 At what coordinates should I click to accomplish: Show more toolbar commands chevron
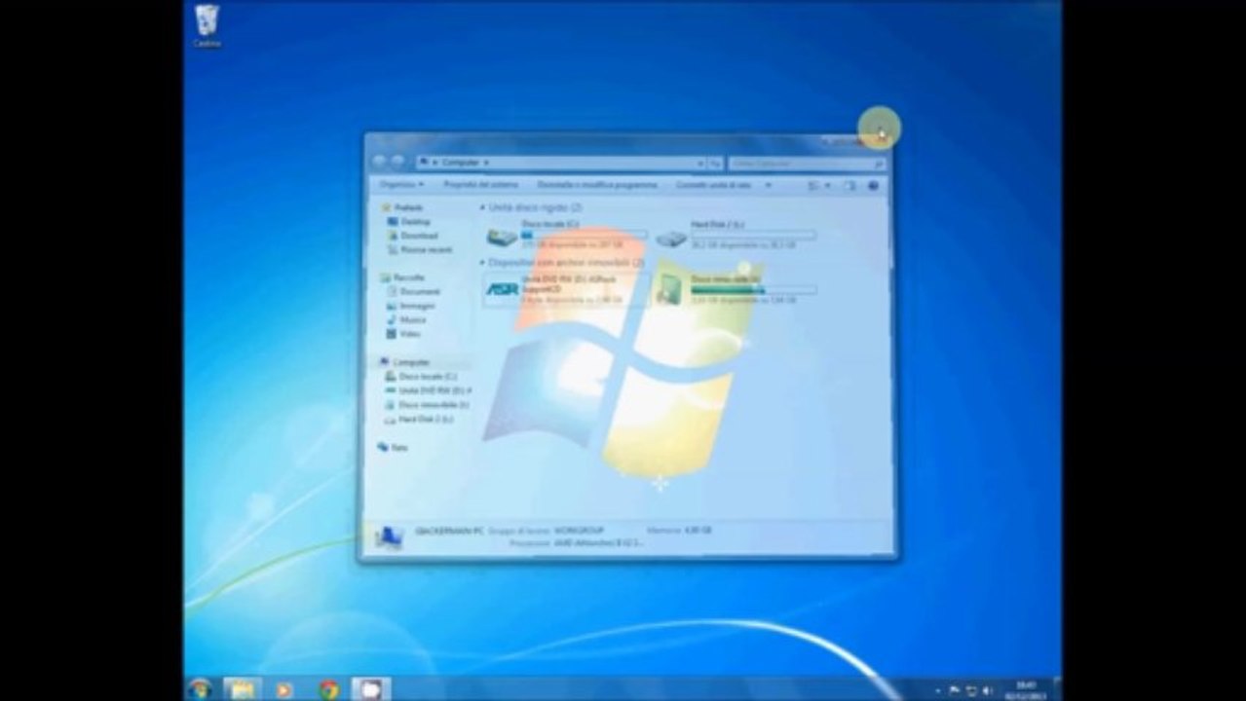768,184
